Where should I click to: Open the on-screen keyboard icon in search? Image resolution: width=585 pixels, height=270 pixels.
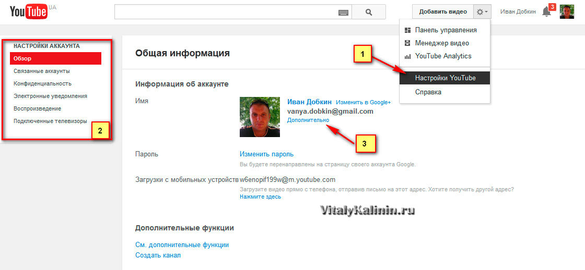coord(343,12)
